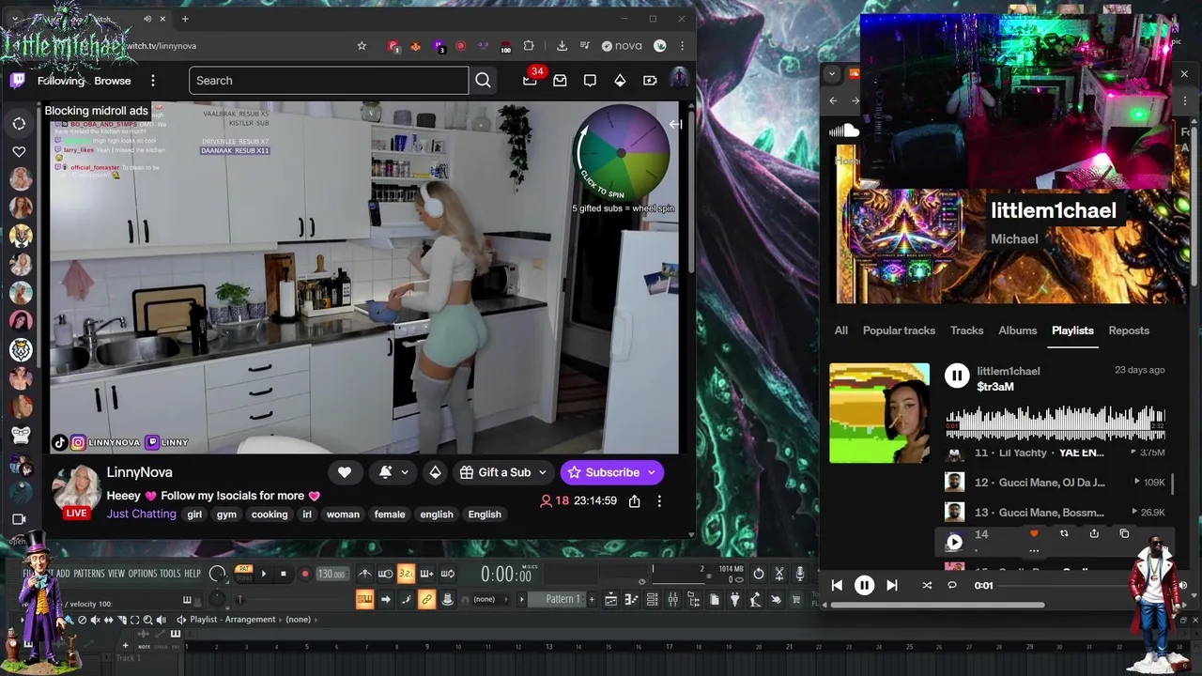This screenshot has height=676, width=1202.
Task: Bookmark the page with the star icon
Action: pos(362,46)
